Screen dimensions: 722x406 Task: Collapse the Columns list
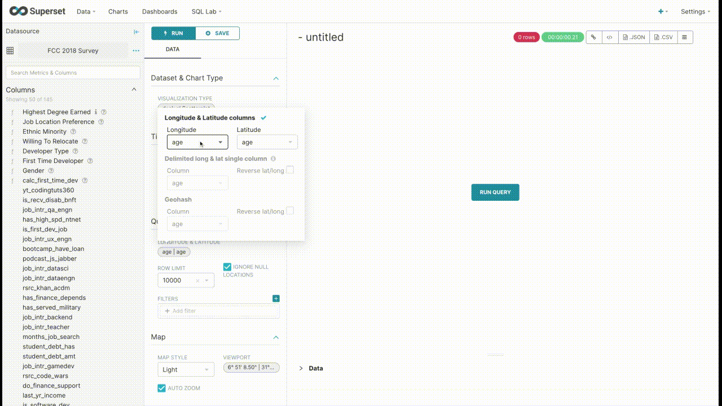click(x=134, y=90)
